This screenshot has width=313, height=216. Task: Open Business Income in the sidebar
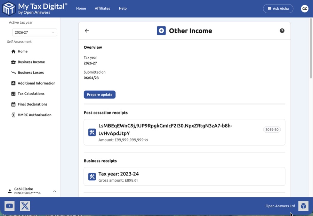click(x=31, y=62)
